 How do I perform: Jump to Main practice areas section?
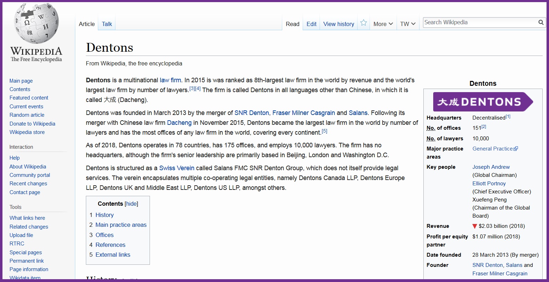coord(121,225)
